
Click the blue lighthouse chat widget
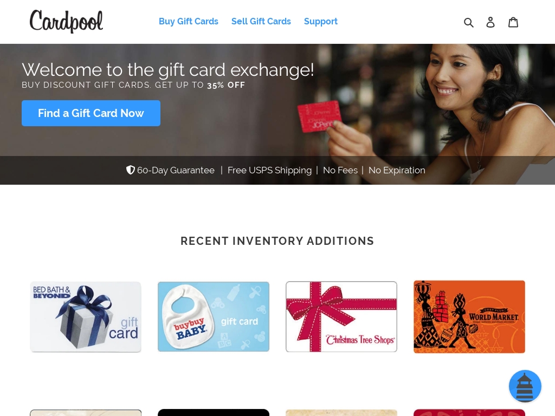525,386
